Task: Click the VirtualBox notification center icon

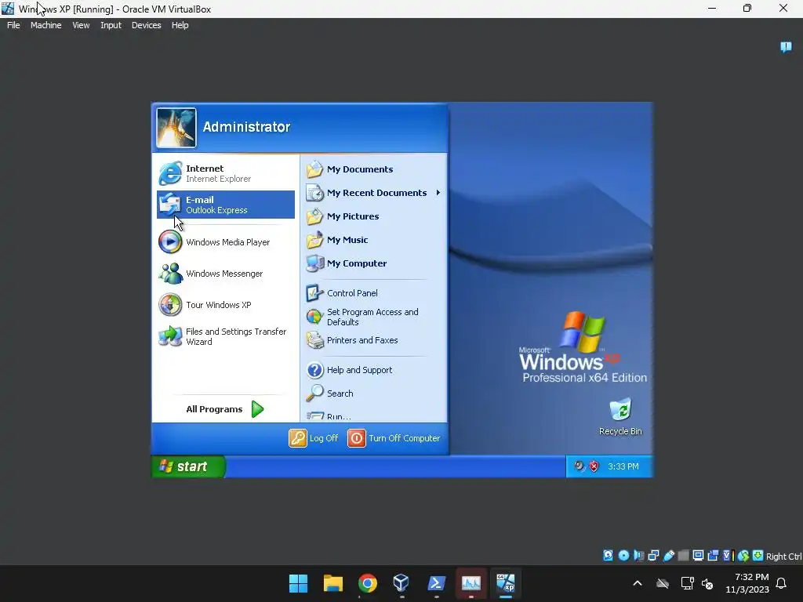Action: tap(786, 47)
